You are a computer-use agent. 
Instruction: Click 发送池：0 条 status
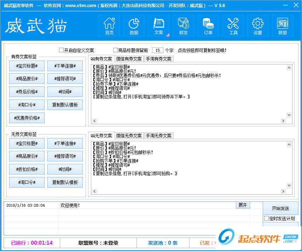(x=163, y=243)
